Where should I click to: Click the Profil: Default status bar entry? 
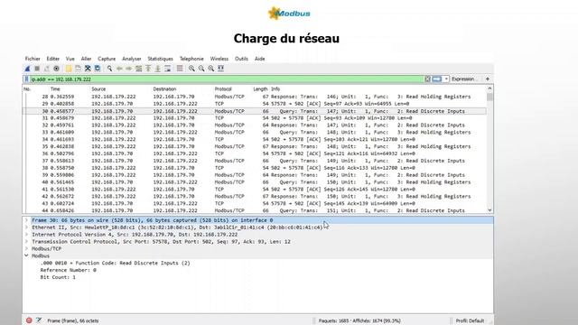[470, 320]
